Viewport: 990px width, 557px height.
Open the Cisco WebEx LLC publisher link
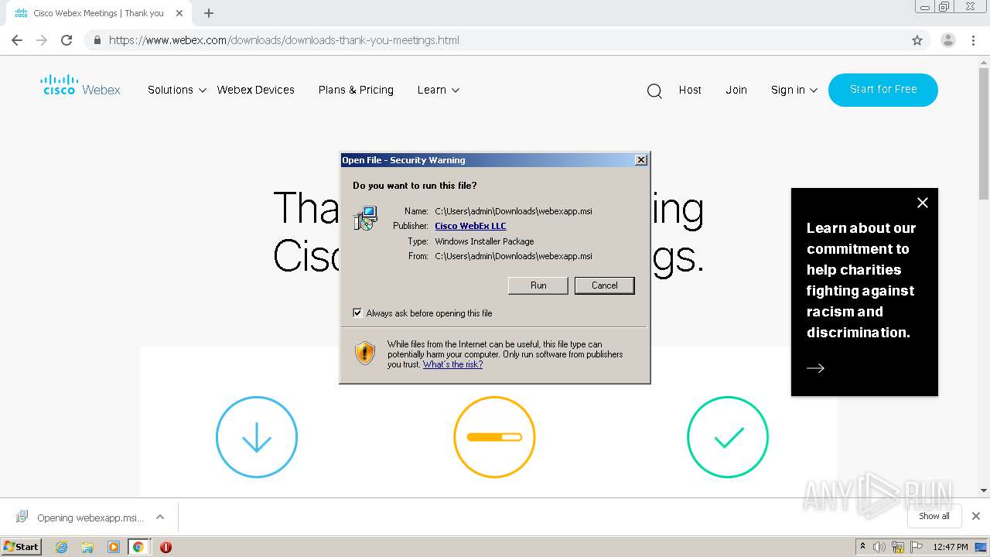pos(470,226)
